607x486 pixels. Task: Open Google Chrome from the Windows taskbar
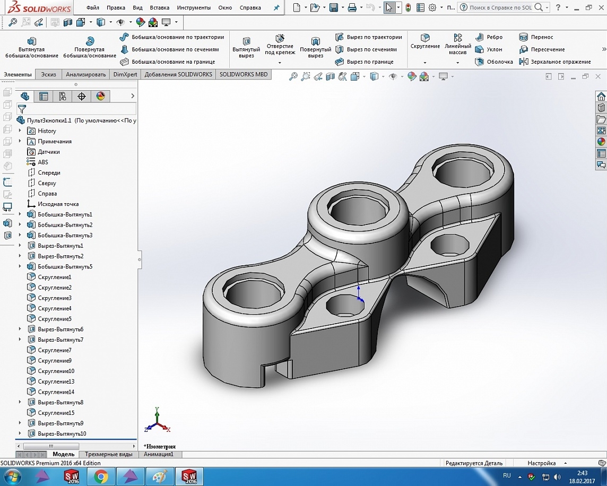click(x=101, y=476)
